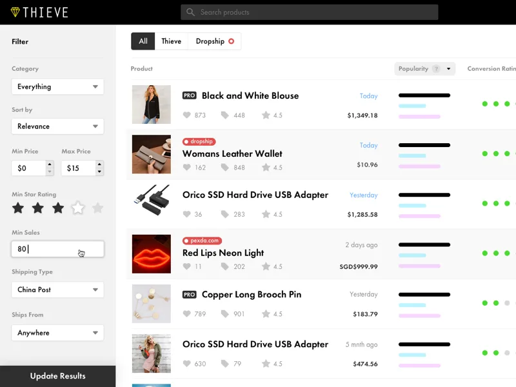Viewport: 516px width, 387px height.
Task: Open the Sort by Relevance dropdown
Action: (57, 126)
